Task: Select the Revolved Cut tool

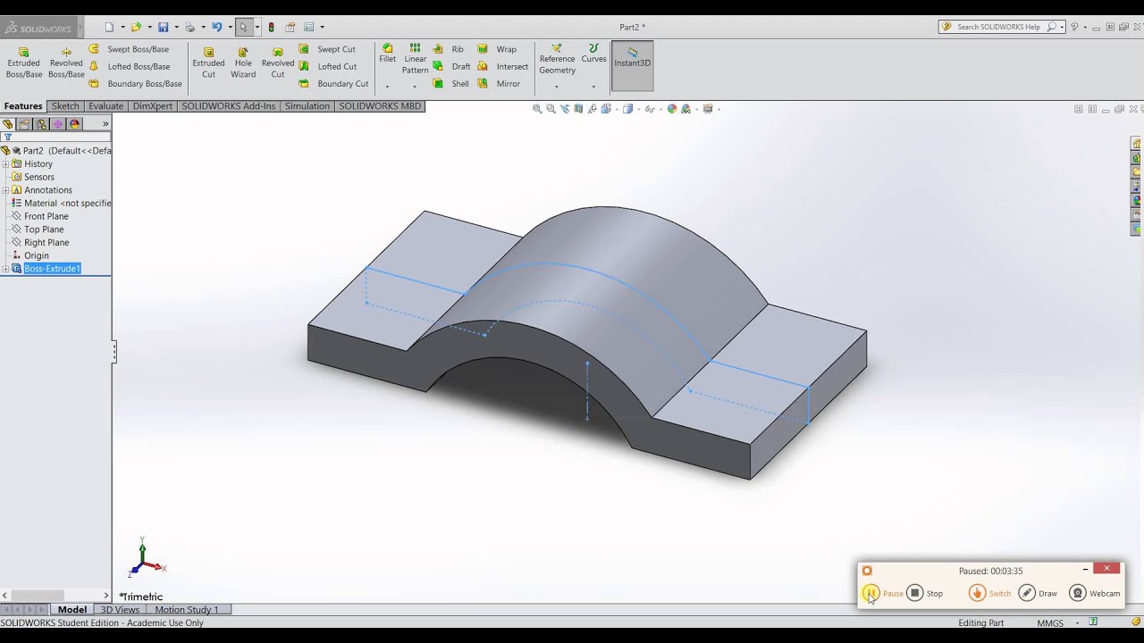Action: [x=278, y=63]
